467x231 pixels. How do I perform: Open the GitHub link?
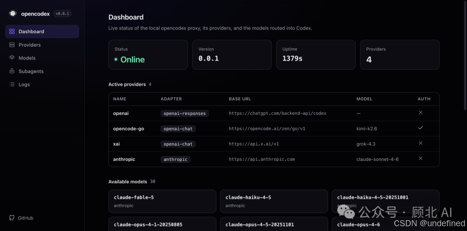point(21,218)
